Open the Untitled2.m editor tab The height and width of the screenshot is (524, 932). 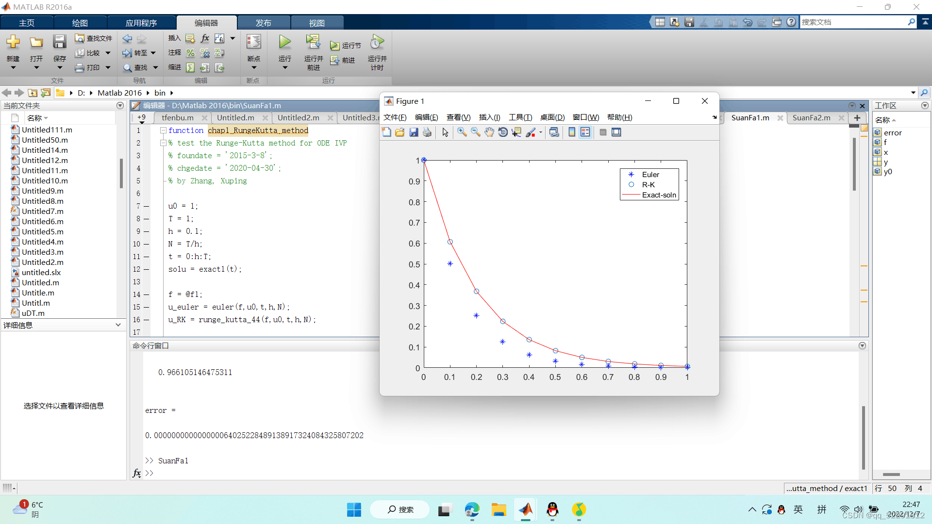298,117
